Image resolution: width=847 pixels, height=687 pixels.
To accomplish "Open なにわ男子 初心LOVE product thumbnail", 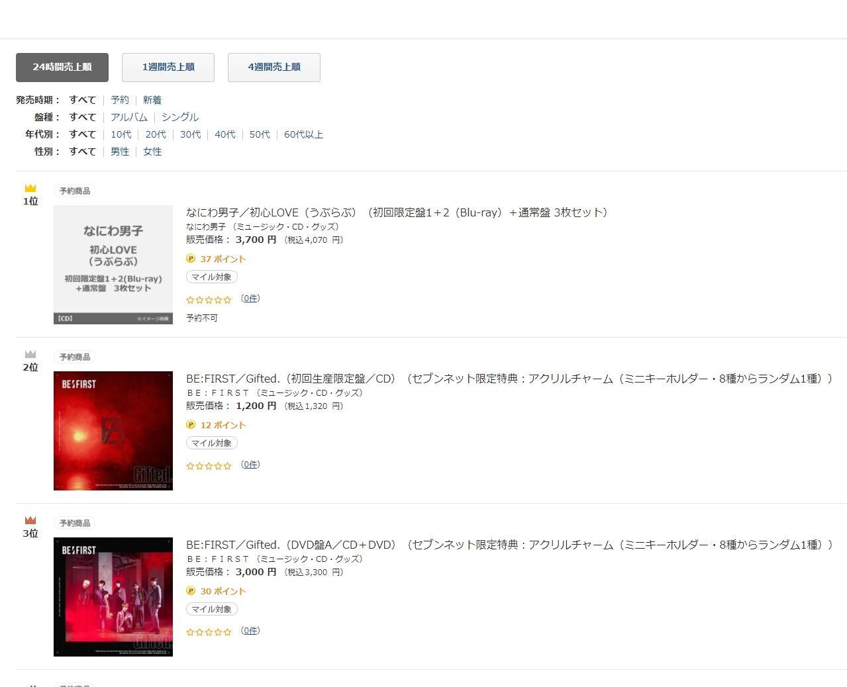I will coord(113,265).
